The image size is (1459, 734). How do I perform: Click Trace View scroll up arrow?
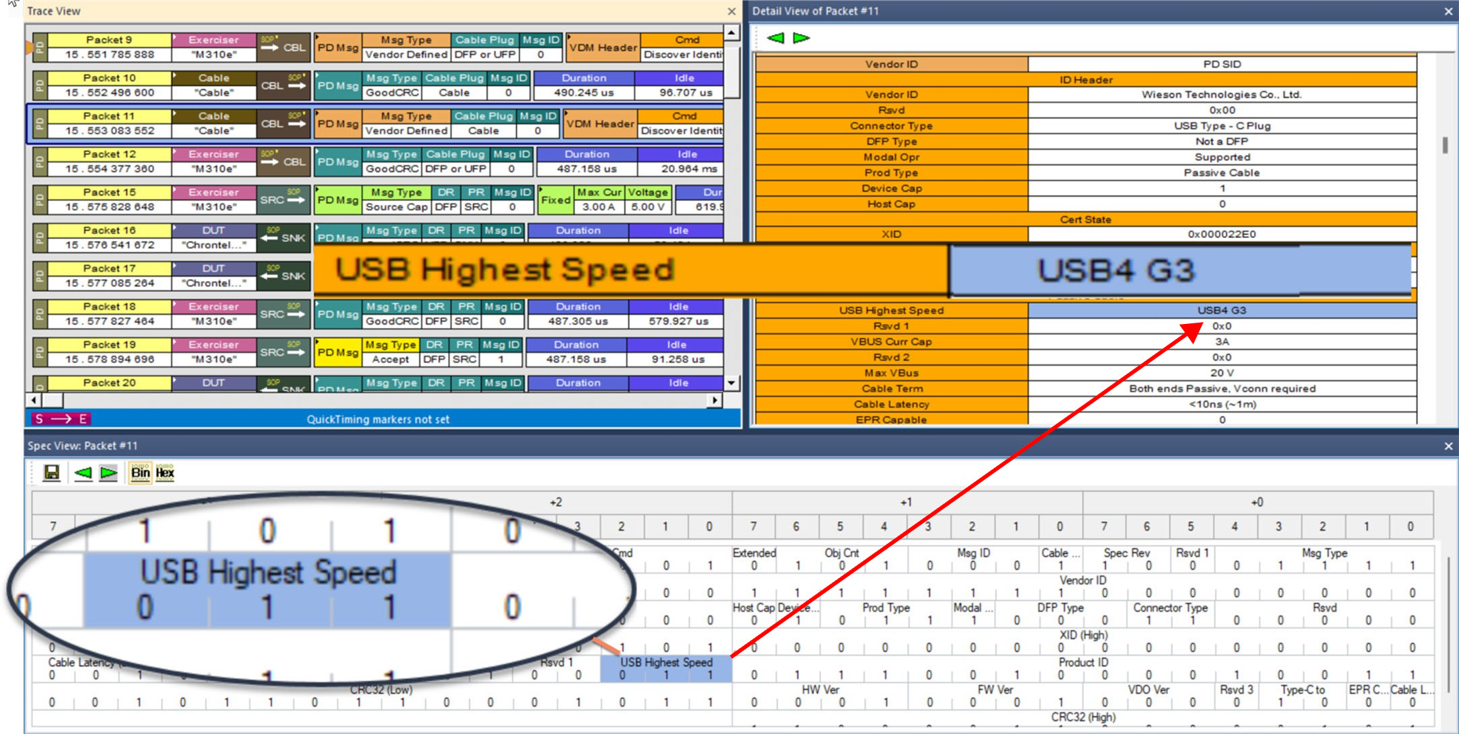pyautogui.click(x=731, y=32)
